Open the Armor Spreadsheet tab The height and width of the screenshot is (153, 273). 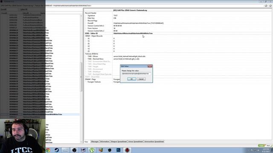click(x=136, y=142)
